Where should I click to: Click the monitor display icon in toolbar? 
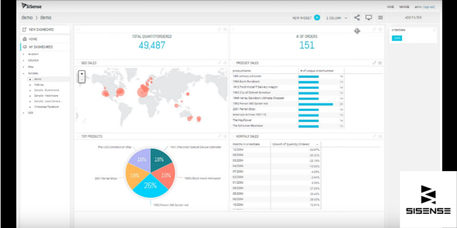369,18
